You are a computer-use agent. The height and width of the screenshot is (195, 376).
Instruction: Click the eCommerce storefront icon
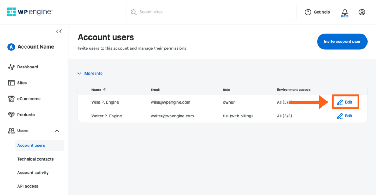coord(11,99)
